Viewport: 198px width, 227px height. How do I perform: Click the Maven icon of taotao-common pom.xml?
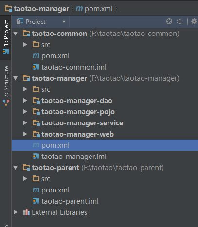(x=36, y=56)
